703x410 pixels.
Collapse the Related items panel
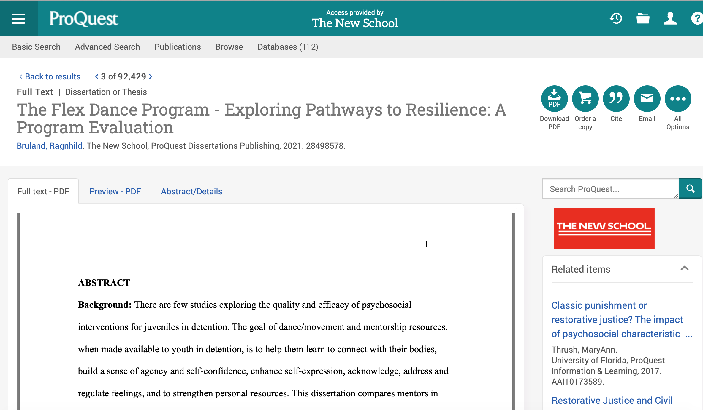[685, 268]
